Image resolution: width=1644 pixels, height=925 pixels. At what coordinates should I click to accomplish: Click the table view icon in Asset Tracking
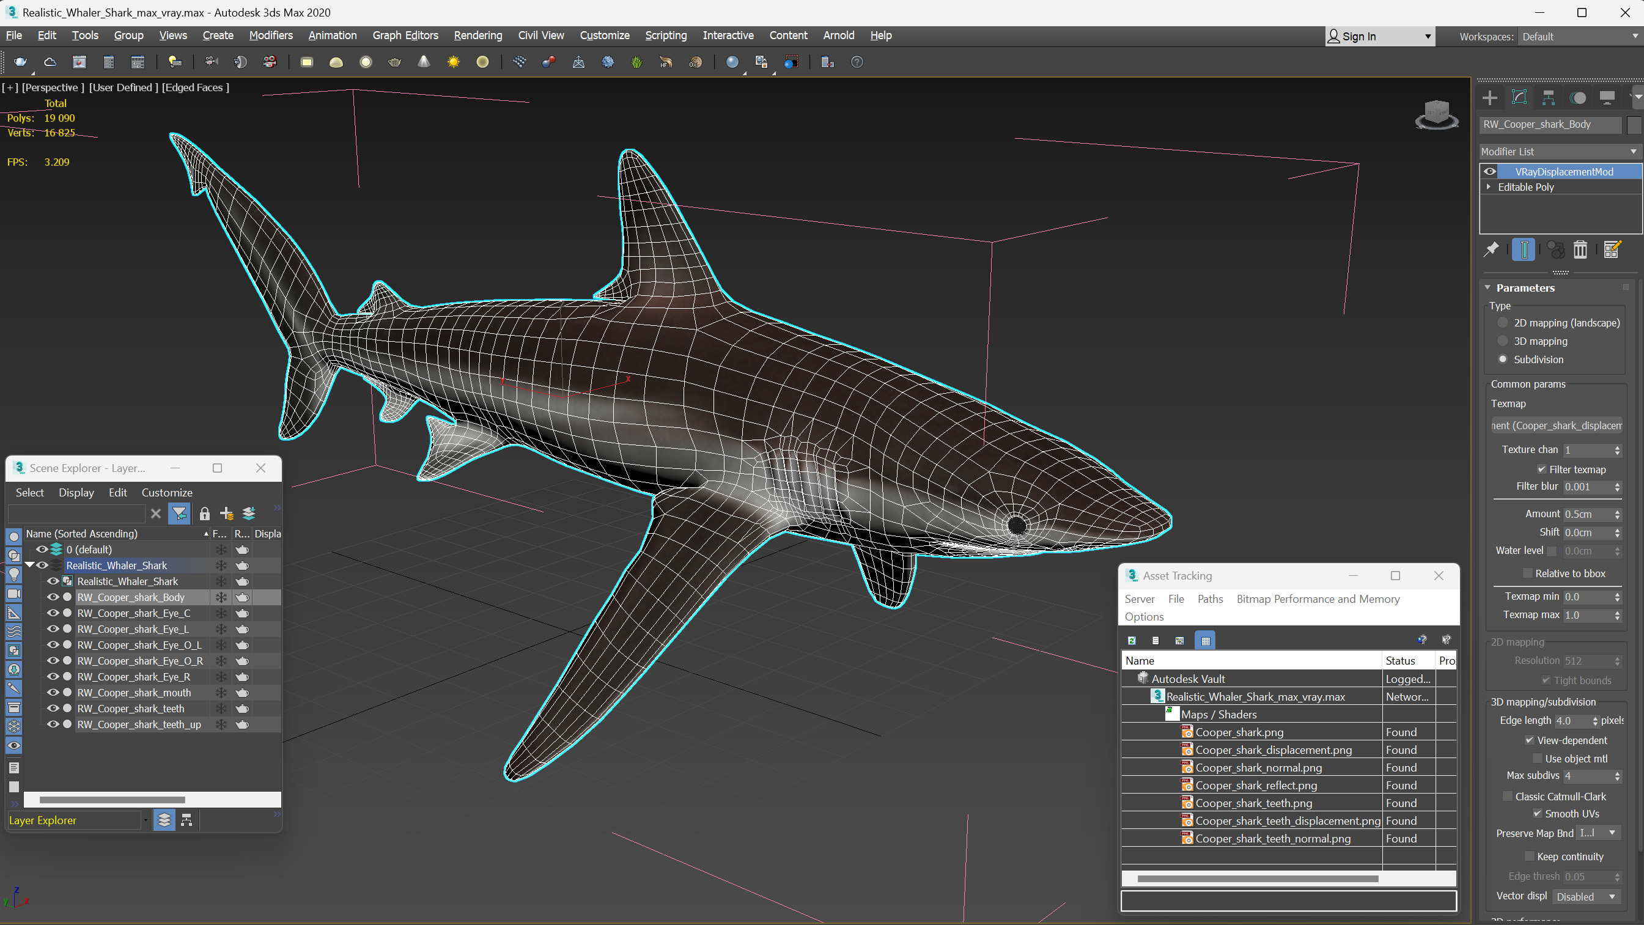[x=1206, y=640]
